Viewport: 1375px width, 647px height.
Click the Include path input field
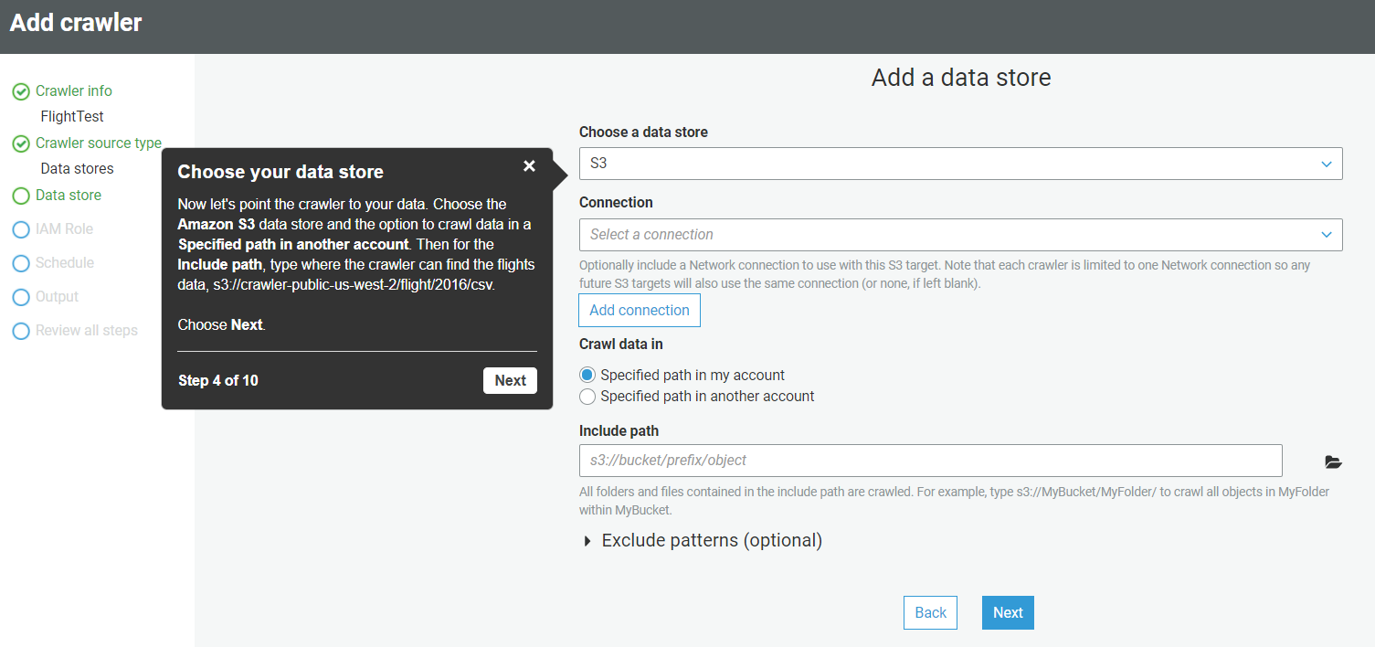coord(930,461)
